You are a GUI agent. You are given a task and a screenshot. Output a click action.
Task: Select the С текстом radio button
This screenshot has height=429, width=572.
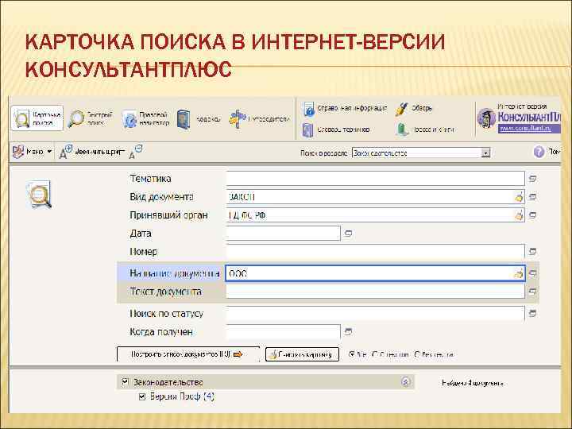pyautogui.click(x=375, y=354)
